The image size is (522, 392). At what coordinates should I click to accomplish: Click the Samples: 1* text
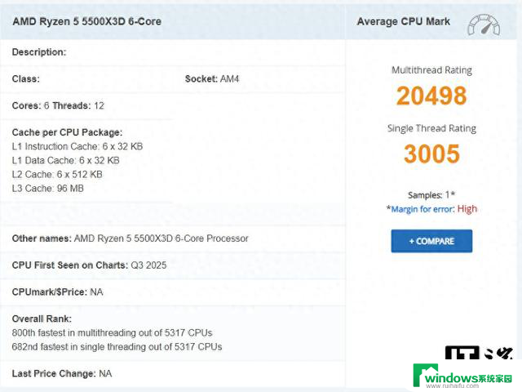431,195
